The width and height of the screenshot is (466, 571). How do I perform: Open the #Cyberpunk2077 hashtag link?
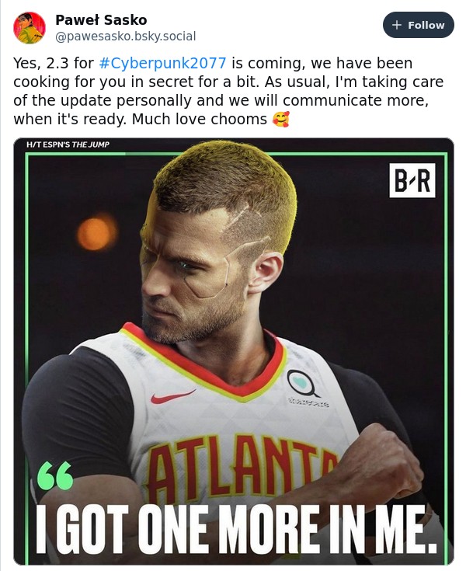pos(162,63)
